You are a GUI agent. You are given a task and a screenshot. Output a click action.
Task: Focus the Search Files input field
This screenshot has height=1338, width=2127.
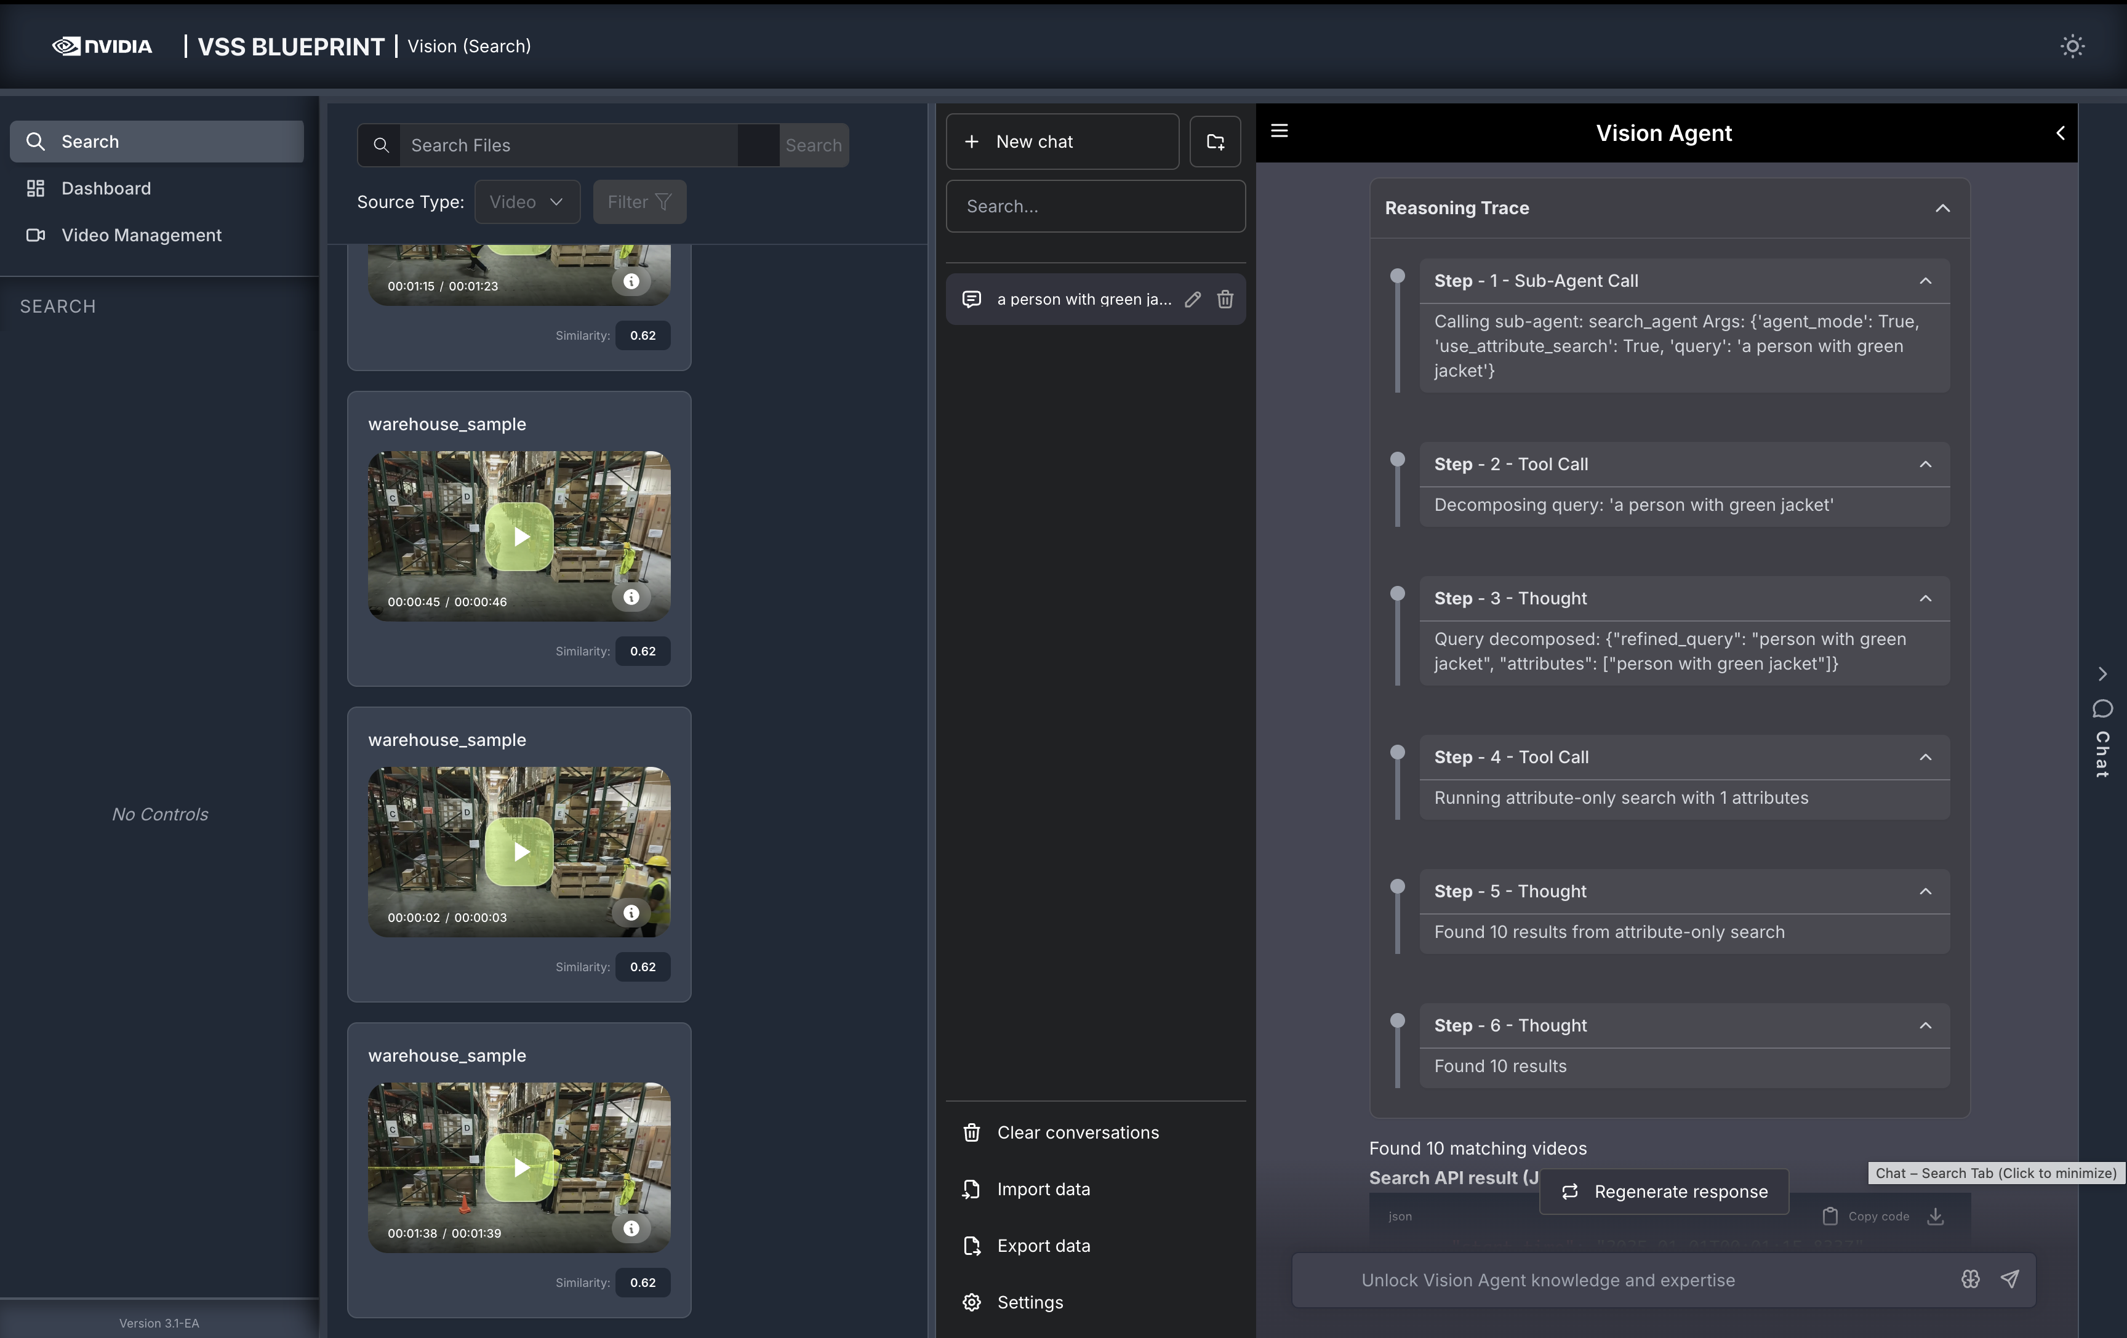[x=570, y=146]
